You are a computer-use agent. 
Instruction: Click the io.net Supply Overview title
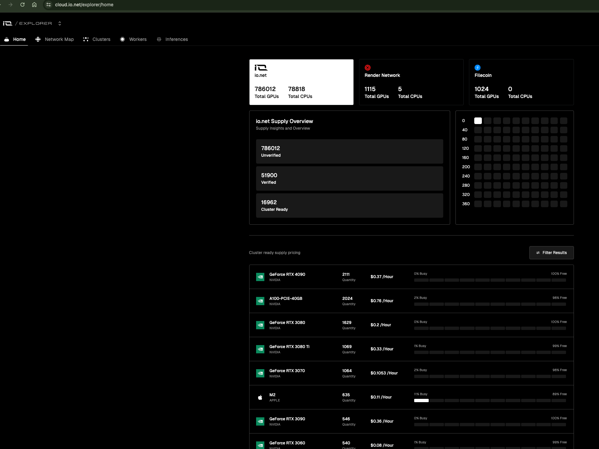[x=284, y=121]
